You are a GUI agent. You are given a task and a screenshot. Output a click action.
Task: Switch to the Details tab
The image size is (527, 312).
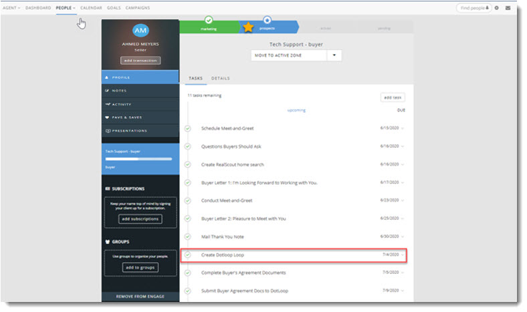(x=221, y=78)
